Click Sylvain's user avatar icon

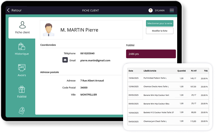[151, 10]
